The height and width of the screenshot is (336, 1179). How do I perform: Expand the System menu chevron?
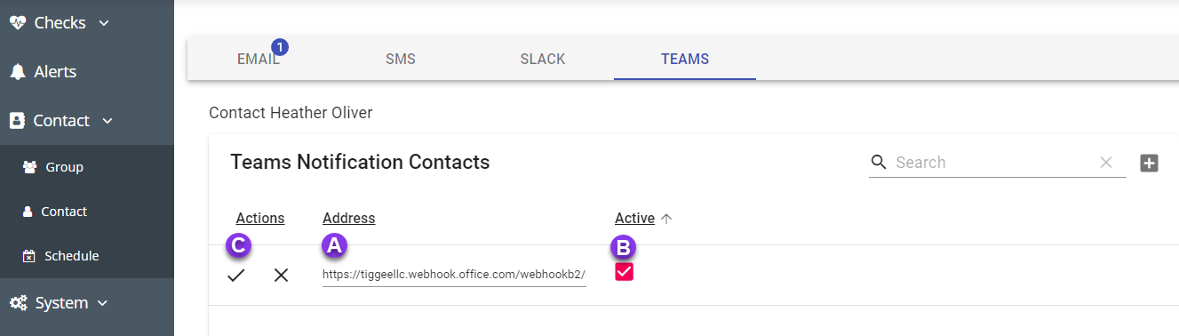point(102,304)
